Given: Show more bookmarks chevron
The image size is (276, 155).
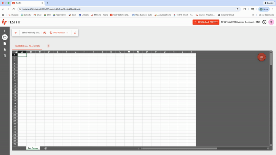Looking at the screenshot, I should (253, 15).
